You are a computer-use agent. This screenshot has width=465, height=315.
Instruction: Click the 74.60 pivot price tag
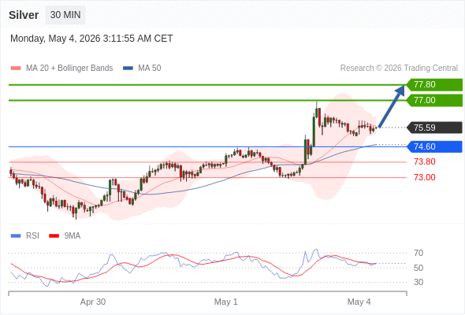[434, 146]
